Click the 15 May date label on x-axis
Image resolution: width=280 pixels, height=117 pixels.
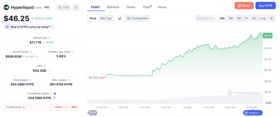click(187, 107)
